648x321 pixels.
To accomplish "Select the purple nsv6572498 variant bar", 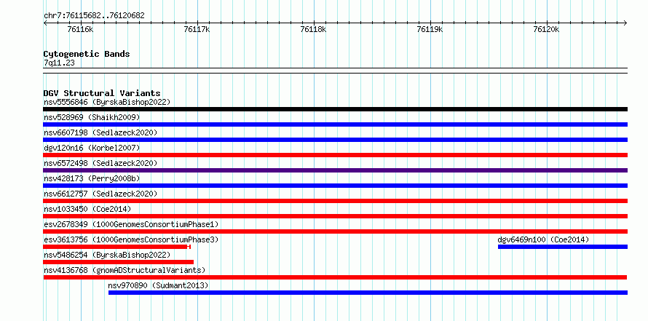I will 335,170.
